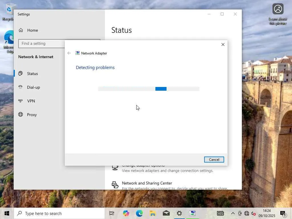Screen dimensions: 292x219
Task: Click the Dial-up icon in sidebar
Action: click(x=21, y=87)
